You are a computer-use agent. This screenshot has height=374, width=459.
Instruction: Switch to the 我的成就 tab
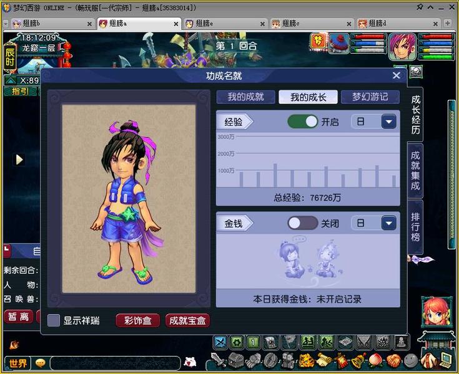245,97
